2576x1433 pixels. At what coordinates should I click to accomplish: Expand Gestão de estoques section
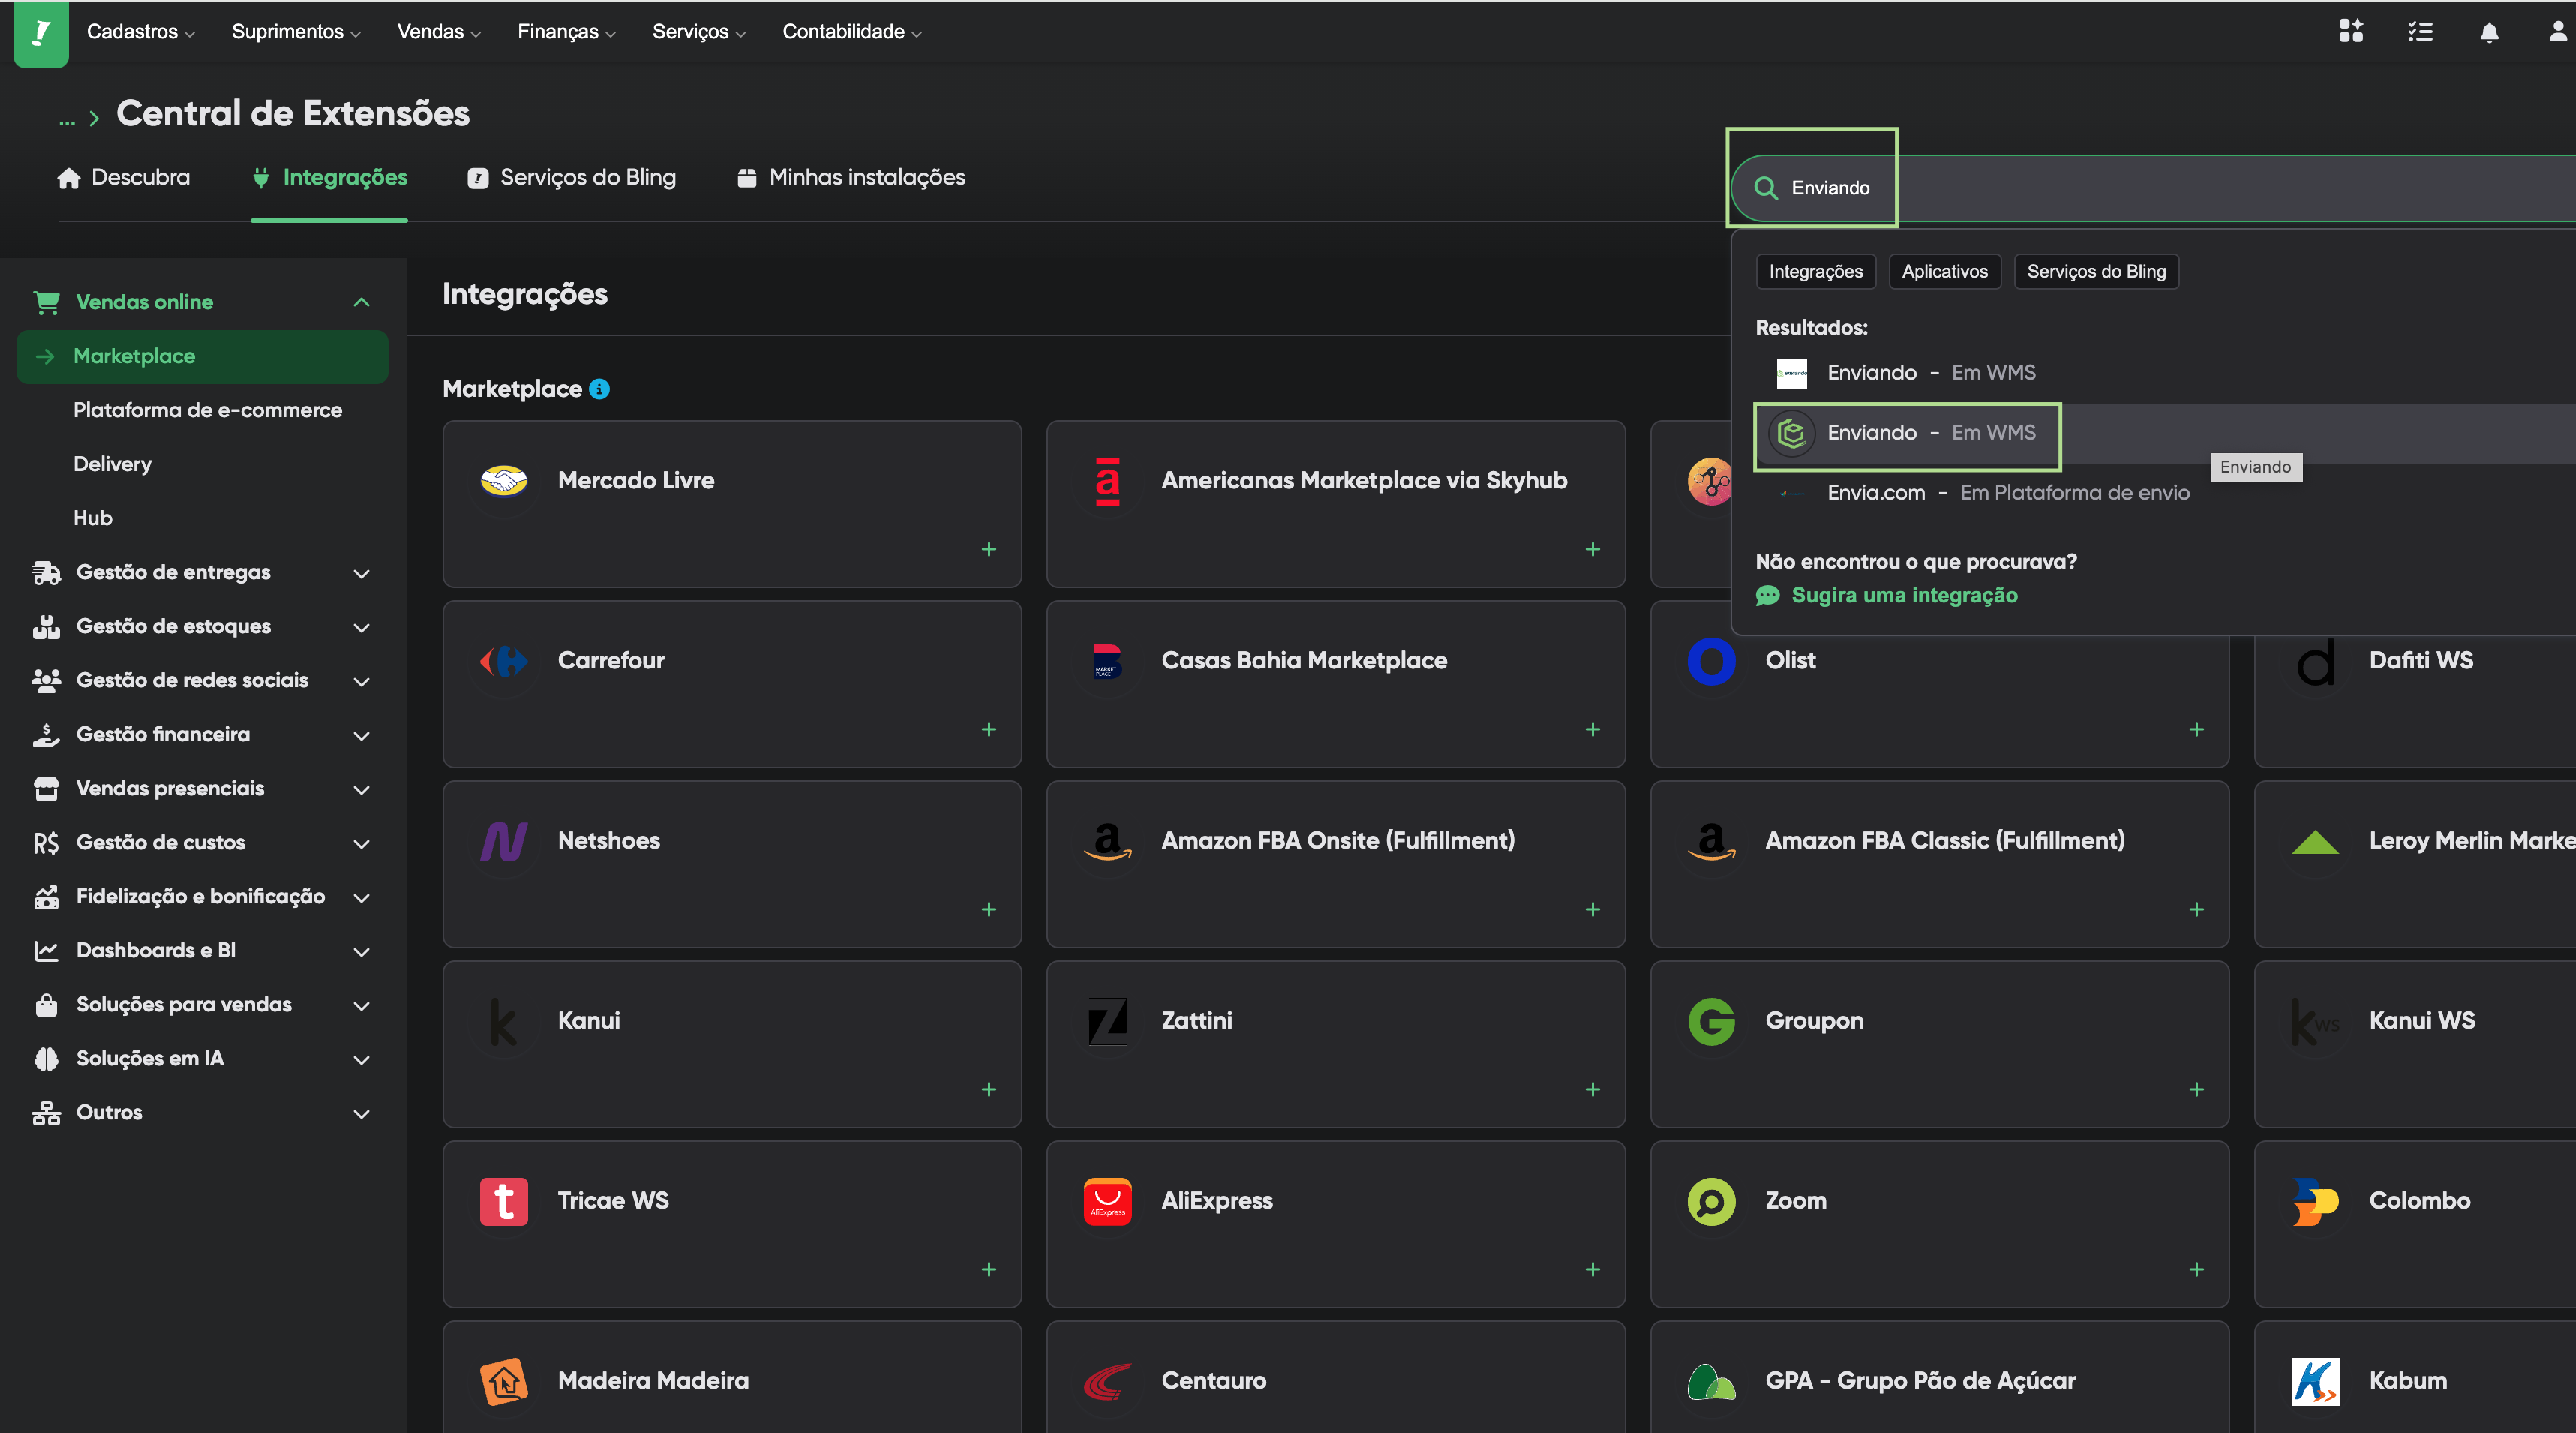(x=202, y=626)
